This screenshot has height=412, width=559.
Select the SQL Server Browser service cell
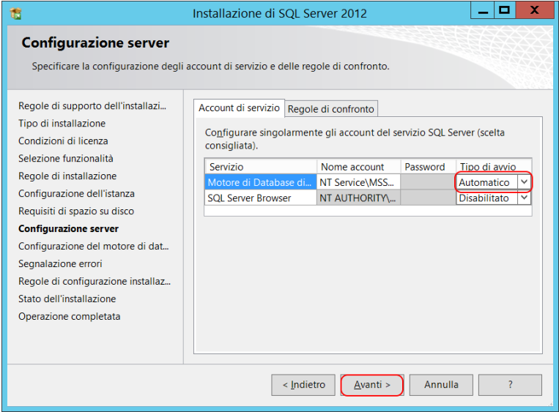coord(261,198)
